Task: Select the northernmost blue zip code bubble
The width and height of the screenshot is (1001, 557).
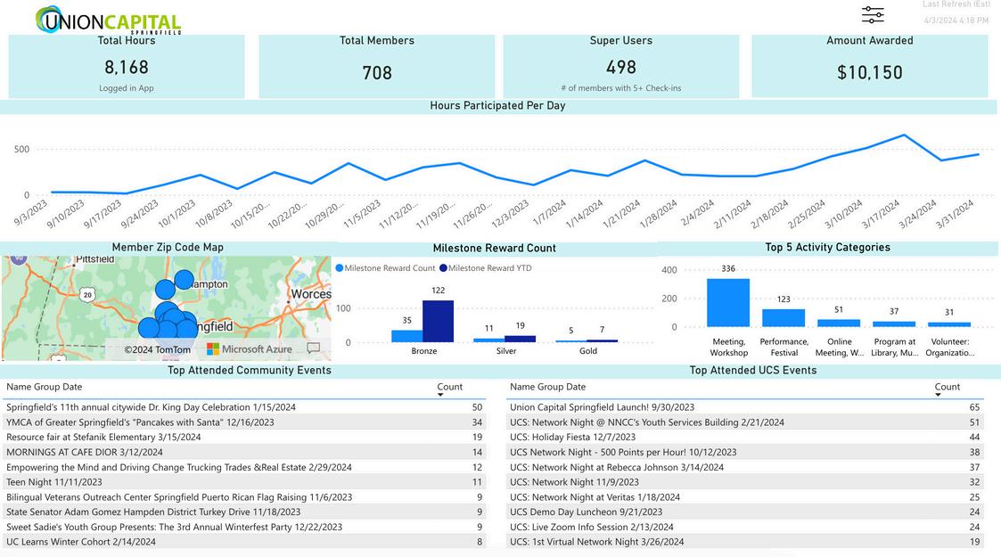Action: click(184, 280)
